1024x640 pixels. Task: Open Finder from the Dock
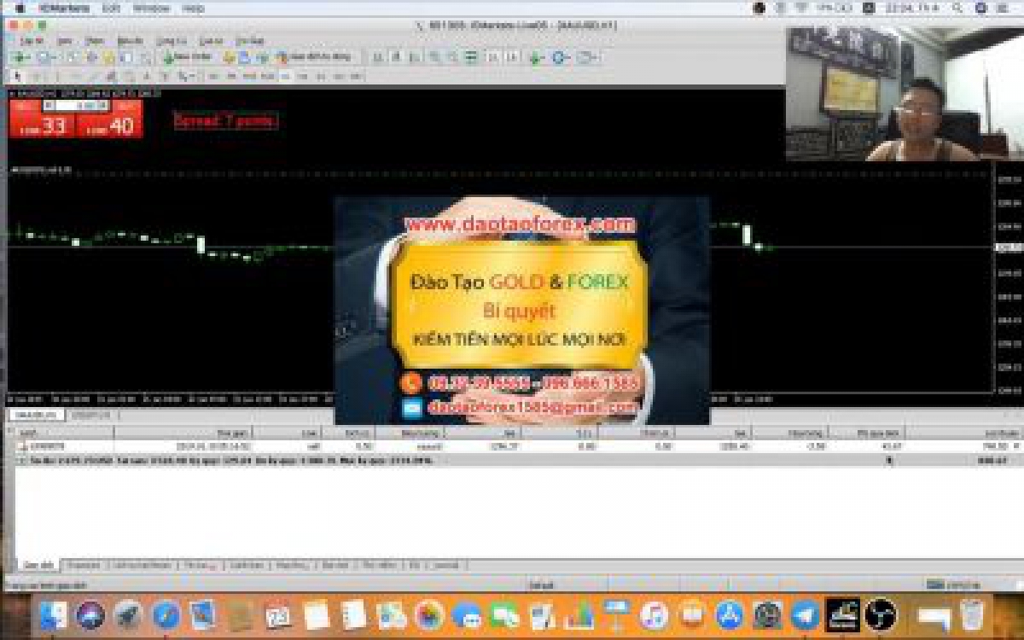(53, 614)
